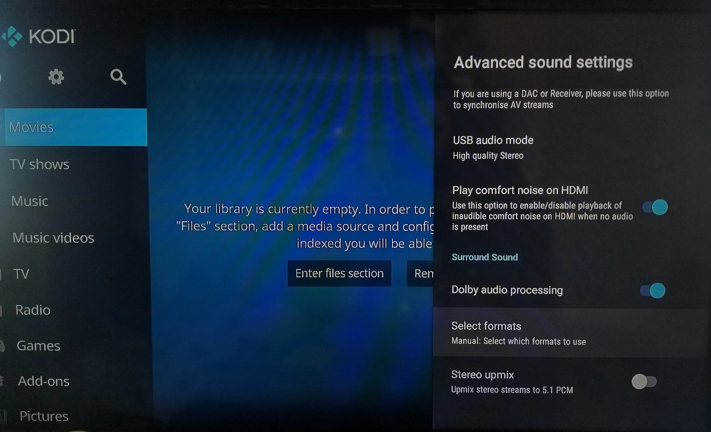Screen dimensions: 711x432
Task: Click the Surround Sound section header
Action: pyautogui.click(x=485, y=257)
